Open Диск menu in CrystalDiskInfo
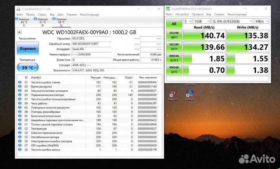Image resolution: width=280 pixels, height=169 pixels. [x=60, y=15]
